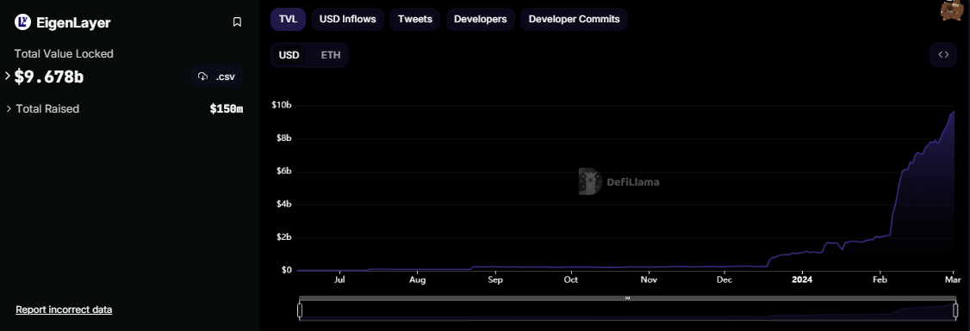Click the 2024 x-axis label
Screen dimensions: 970x331
coord(801,279)
